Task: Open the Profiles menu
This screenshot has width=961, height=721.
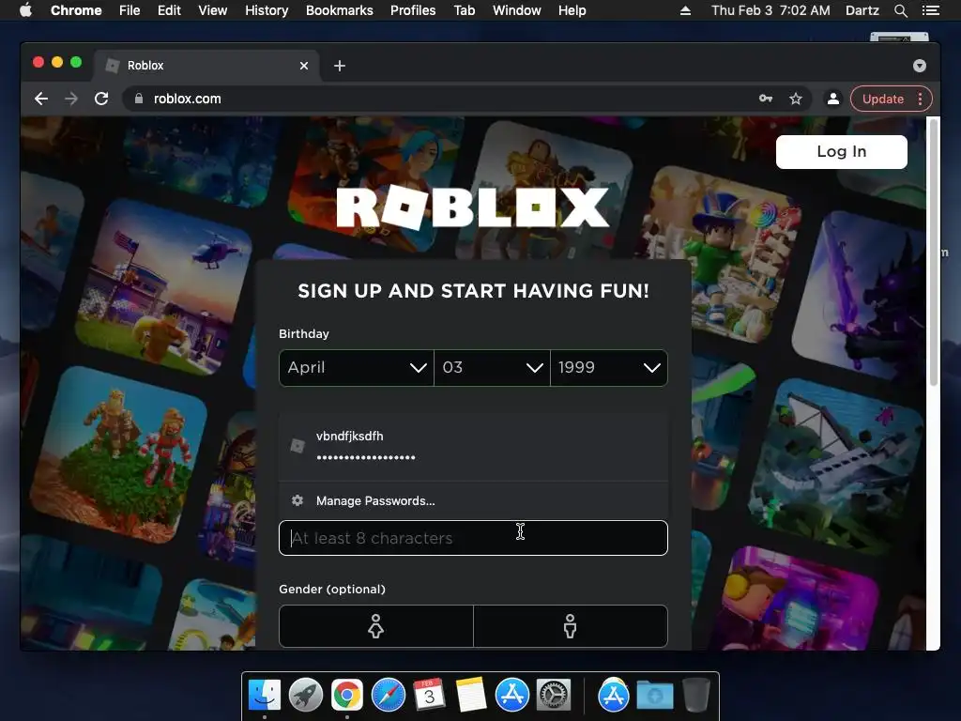Action: pos(413,10)
